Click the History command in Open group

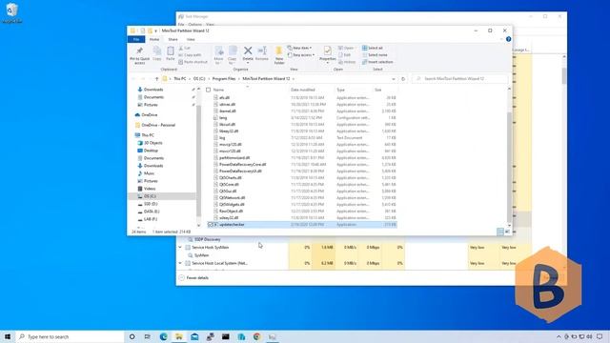[347, 62]
